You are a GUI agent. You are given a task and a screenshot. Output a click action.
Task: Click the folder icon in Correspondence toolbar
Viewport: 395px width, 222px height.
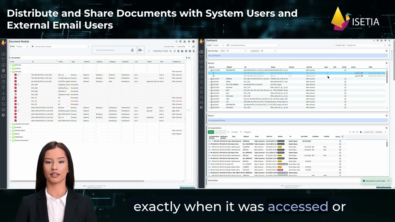pyautogui.click(x=354, y=132)
